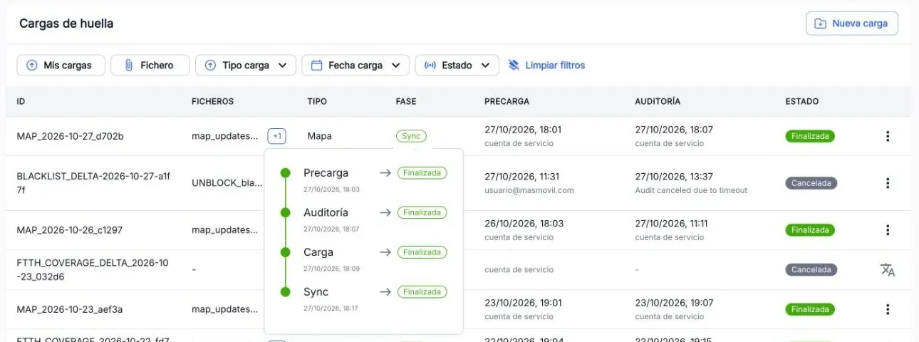Screen dimensions: 919x342
Task: Select the MAP_2026-10-27_d702b ID cell
Action: [x=71, y=136]
